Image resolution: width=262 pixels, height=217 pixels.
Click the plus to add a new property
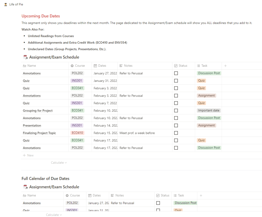pos(225,66)
